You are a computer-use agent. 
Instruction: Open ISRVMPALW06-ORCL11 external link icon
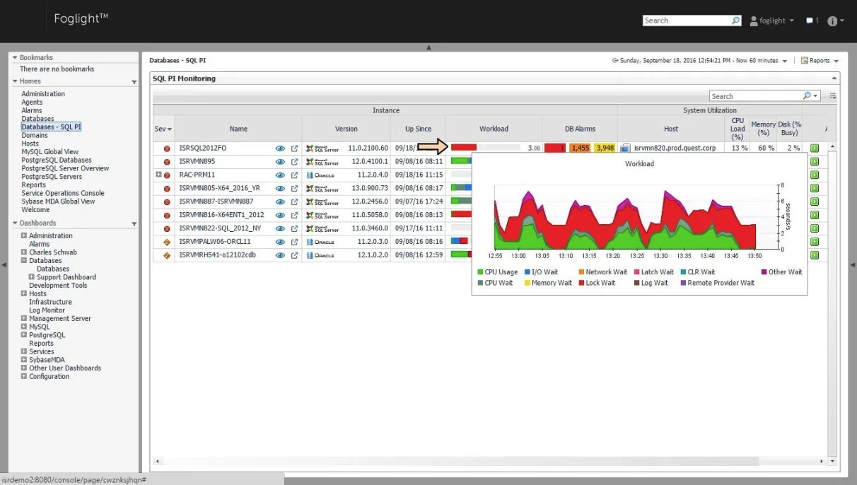tap(294, 242)
